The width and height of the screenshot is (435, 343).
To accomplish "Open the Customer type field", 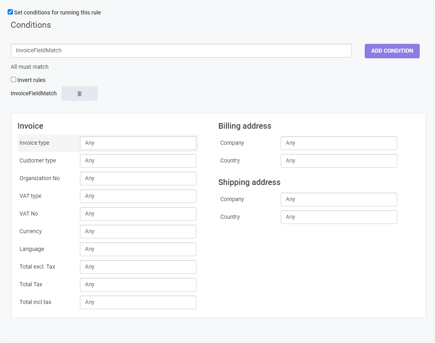I will (x=138, y=161).
